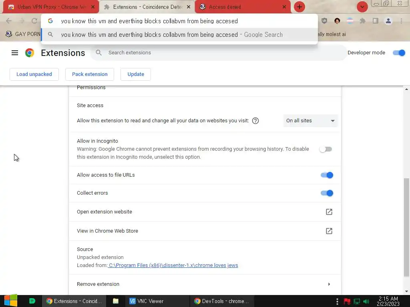
Task: Open the new tab plus button
Action: pyautogui.click(x=299, y=7)
